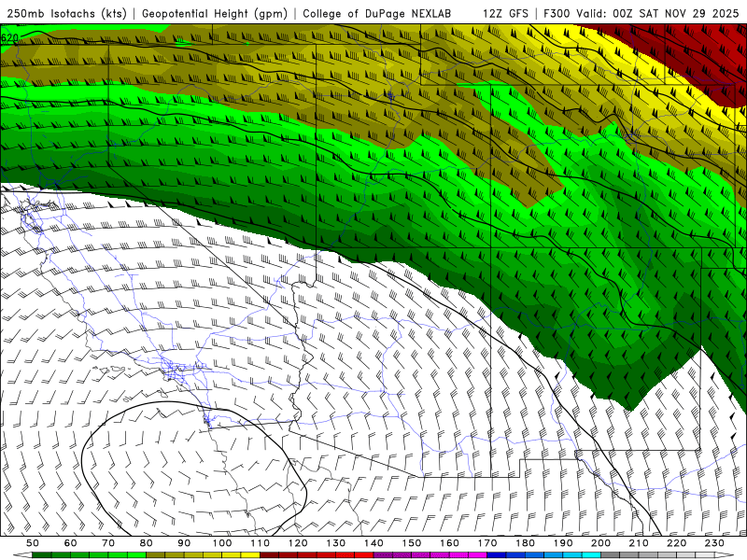The width and height of the screenshot is (747, 560).
Task: Click the darkest green swatch below 50
Action: [41, 554]
